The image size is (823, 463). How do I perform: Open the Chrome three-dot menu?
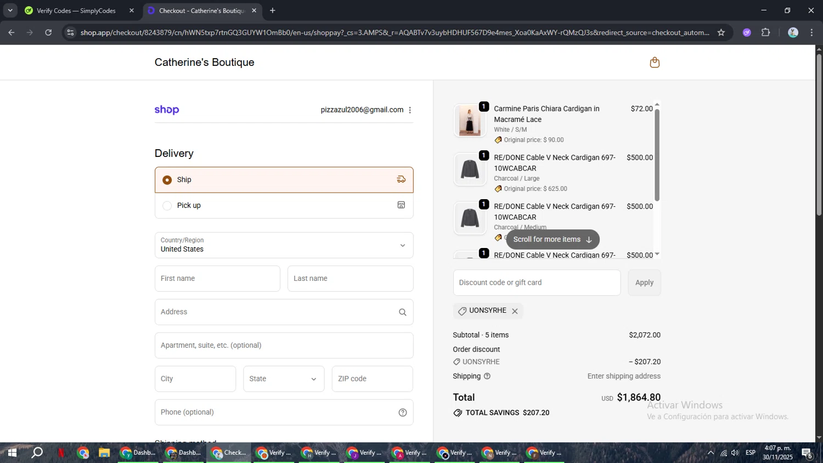[x=811, y=32]
